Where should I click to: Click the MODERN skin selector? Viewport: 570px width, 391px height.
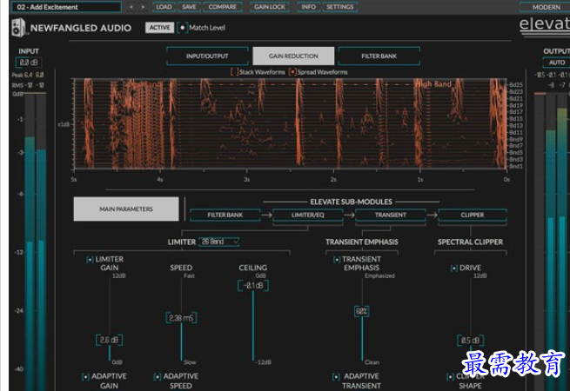[546, 7]
